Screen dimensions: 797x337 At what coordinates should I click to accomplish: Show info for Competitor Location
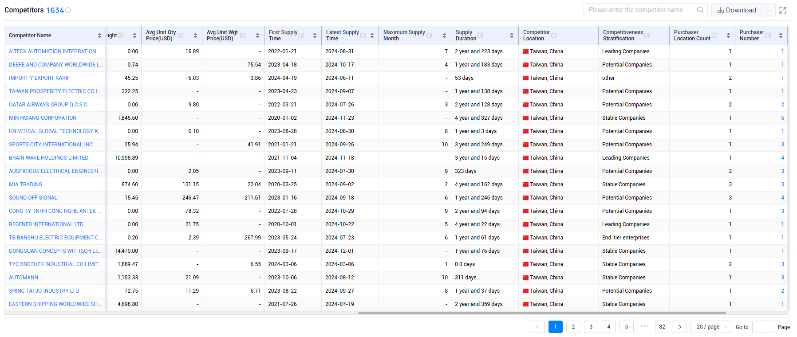554,35
